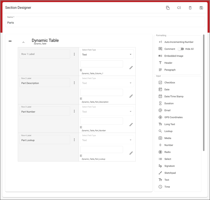Click the text box above Dynamic_Table_Part_Number
The width and height of the screenshot is (210, 200).
click(x=102, y=121)
